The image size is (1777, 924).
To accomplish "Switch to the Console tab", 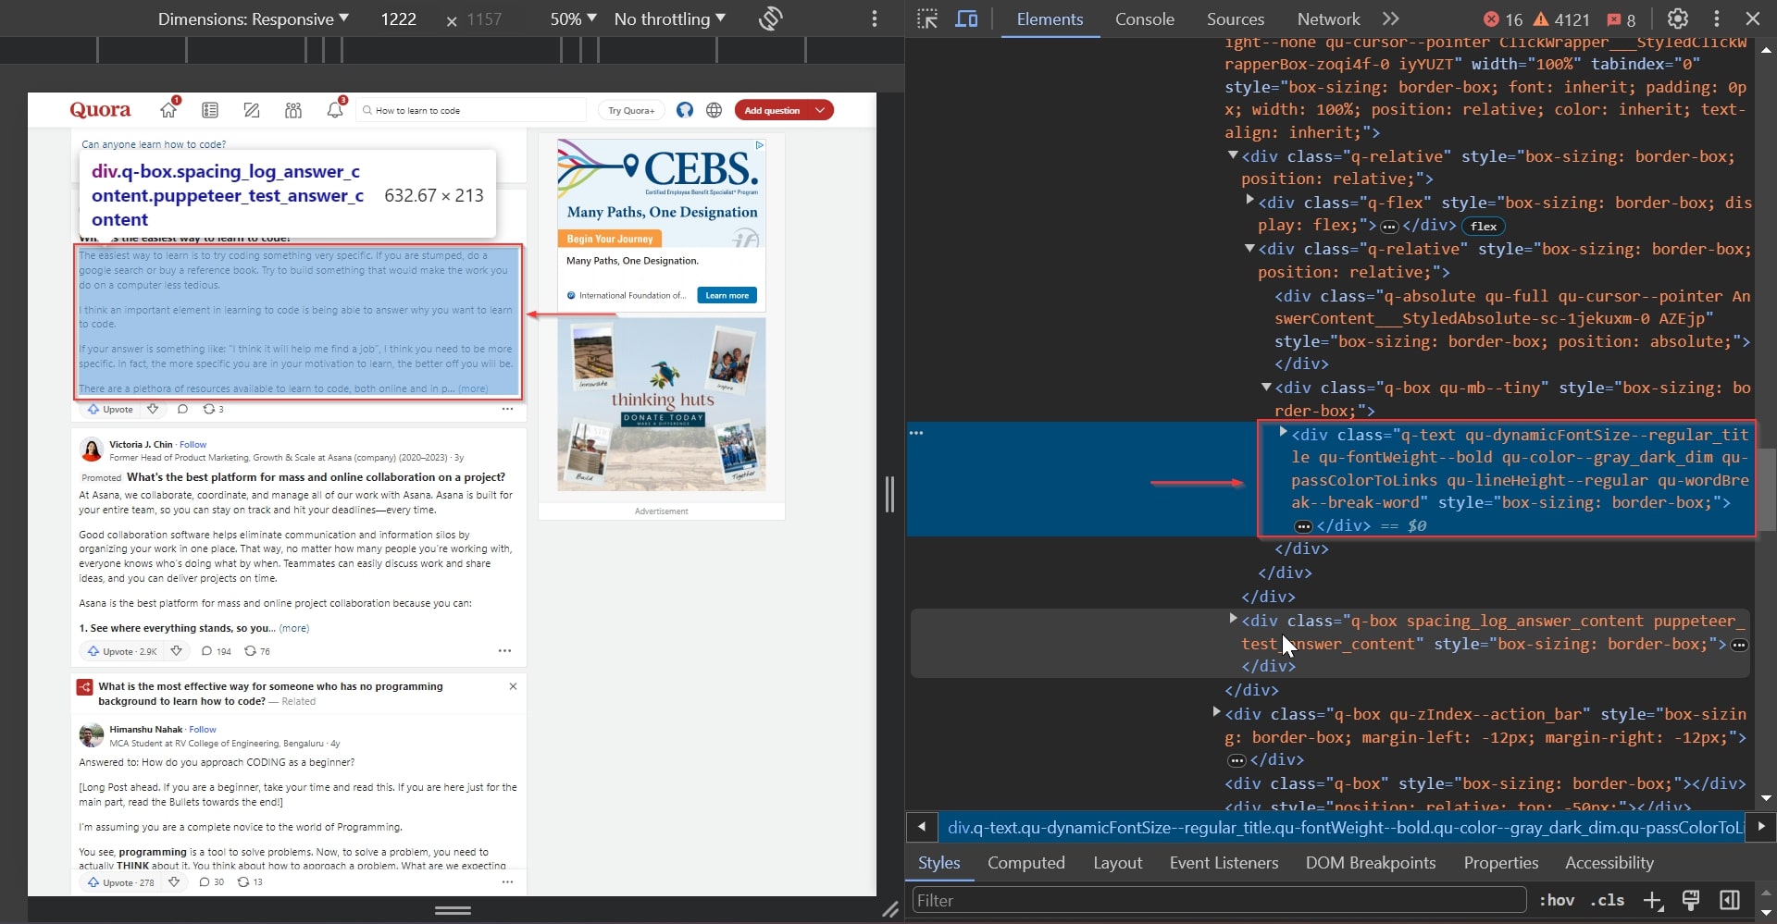I will pyautogui.click(x=1144, y=19).
